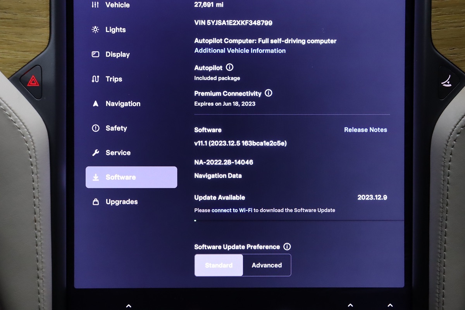
Task: Open the Navigation settings menu
Action: tap(123, 103)
